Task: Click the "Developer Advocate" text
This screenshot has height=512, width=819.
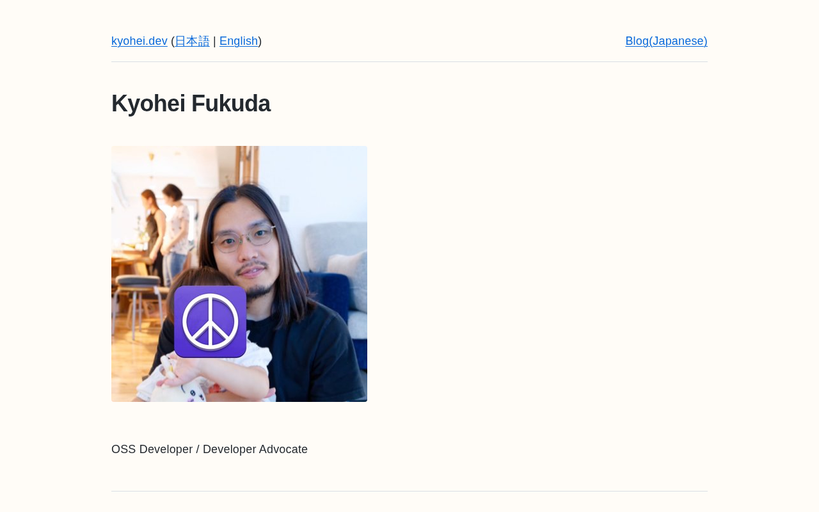Action: [255, 449]
